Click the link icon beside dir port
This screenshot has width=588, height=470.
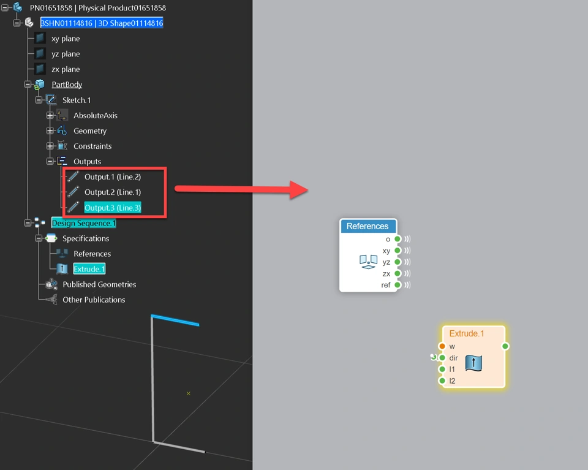click(x=434, y=357)
